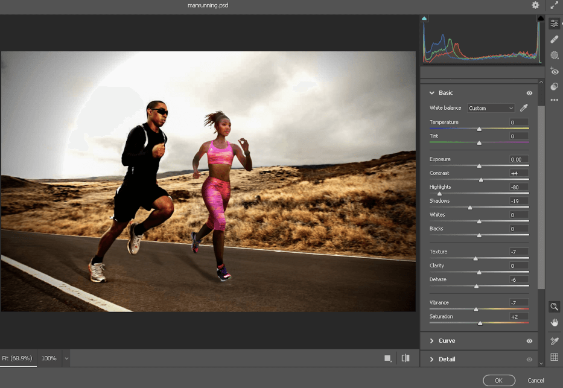Click the Highlights slider handle
563x388 pixels.
(x=439, y=194)
